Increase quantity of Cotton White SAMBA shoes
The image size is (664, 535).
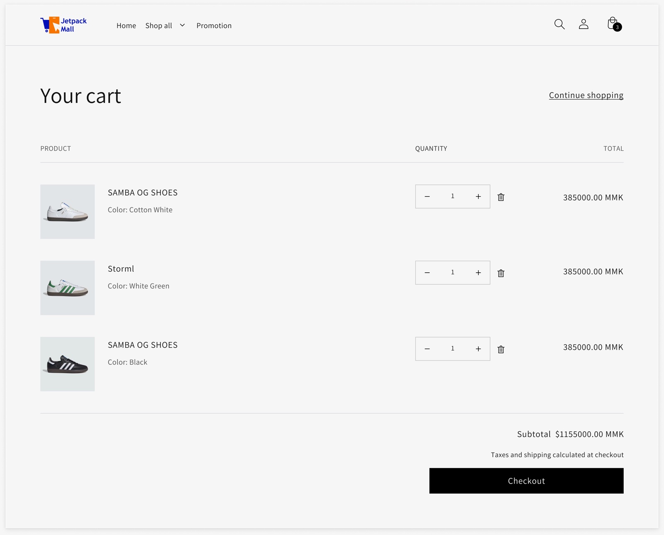tap(478, 196)
